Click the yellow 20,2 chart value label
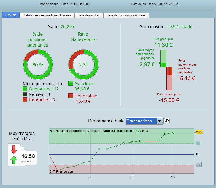Screen dimensions: 216x188 click(199, 132)
